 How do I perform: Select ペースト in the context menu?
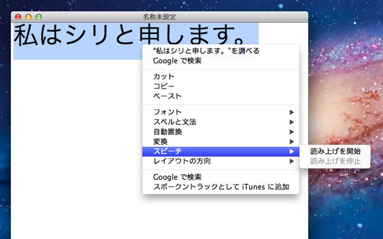[x=221, y=96]
